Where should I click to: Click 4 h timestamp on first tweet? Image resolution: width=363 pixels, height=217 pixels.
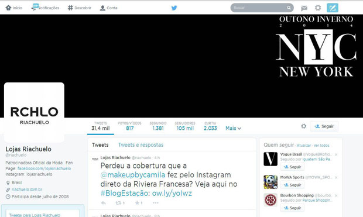point(157,158)
